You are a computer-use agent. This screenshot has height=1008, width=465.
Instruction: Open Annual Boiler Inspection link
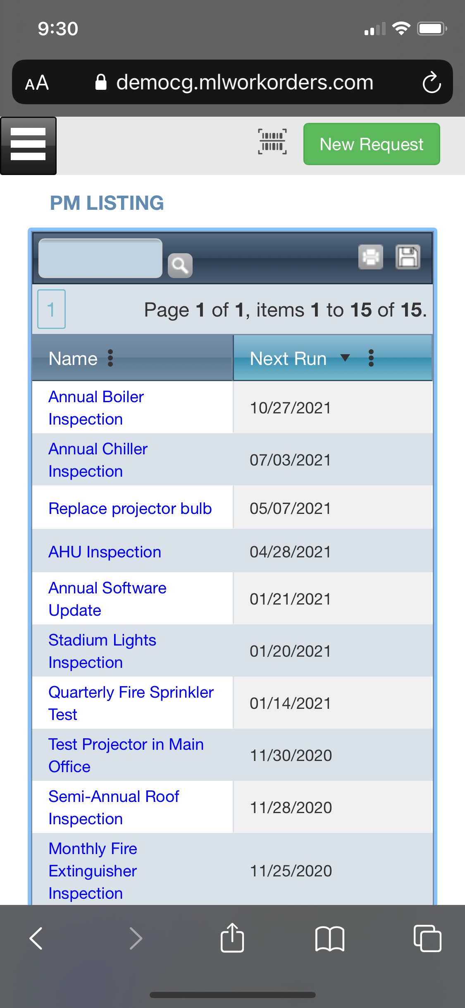pos(96,408)
